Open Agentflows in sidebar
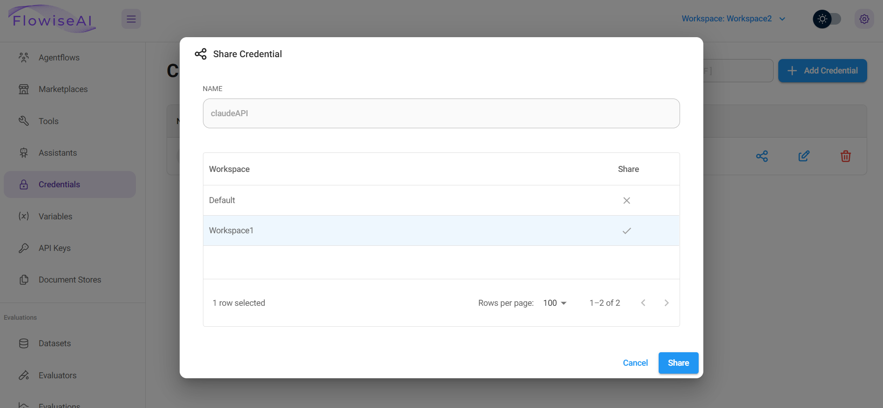This screenshot has height=408, width=883. [x=59, y=58]
